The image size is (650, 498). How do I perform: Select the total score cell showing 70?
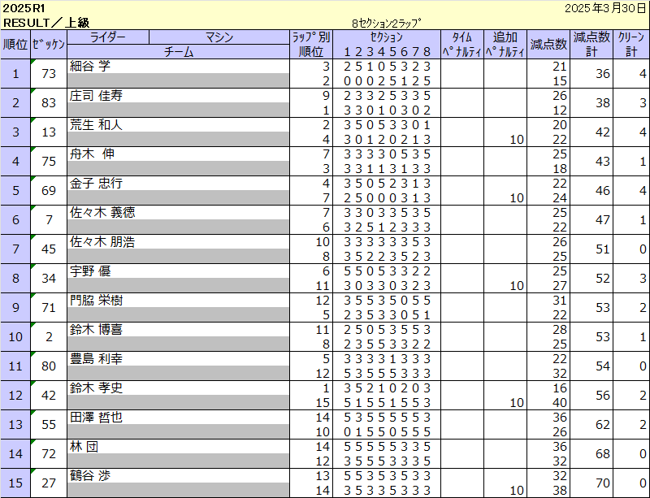click(591, 483)
